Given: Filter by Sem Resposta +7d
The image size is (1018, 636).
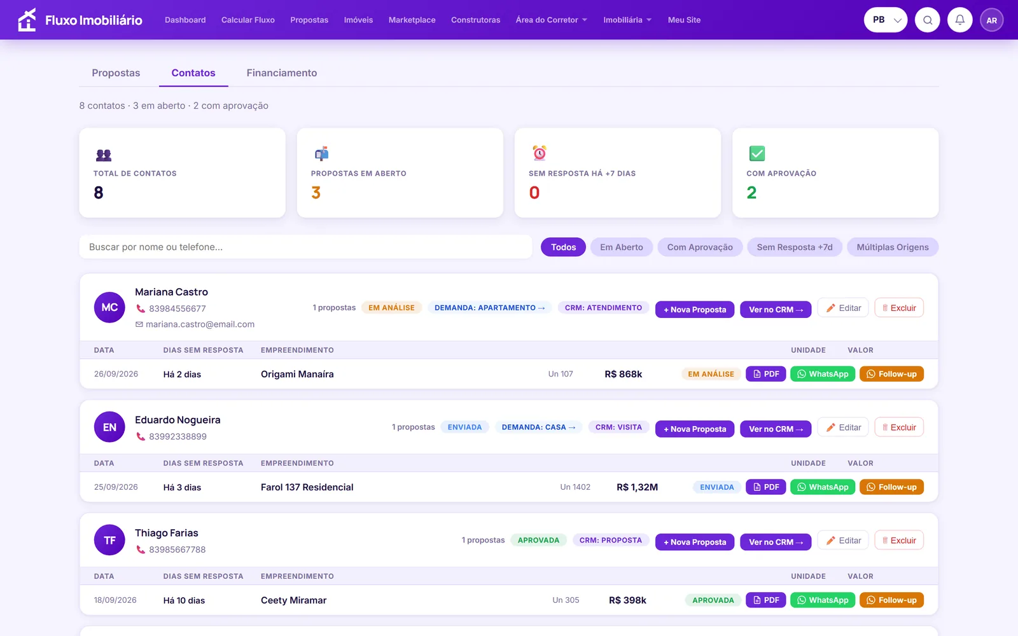Looking at the screenshot, I should [795, 247].
